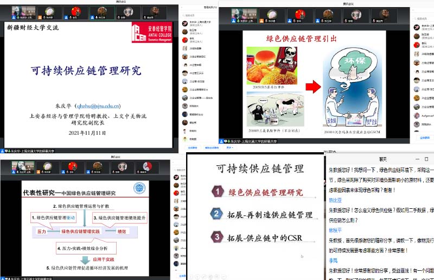Click the number 1 badge beside 绿色供应链管理研究
Viewport: 434px width, 280px height.
coord(217,192)
